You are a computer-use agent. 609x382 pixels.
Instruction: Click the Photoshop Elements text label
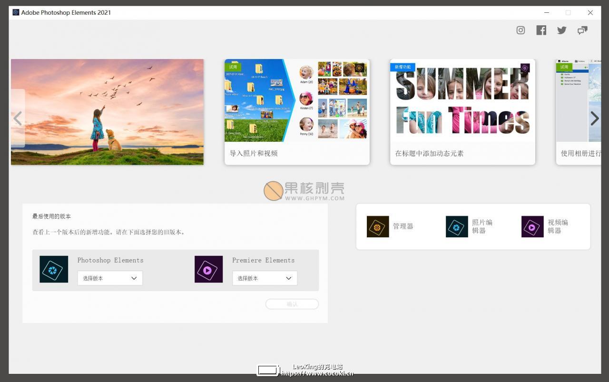tap(110, 260)
